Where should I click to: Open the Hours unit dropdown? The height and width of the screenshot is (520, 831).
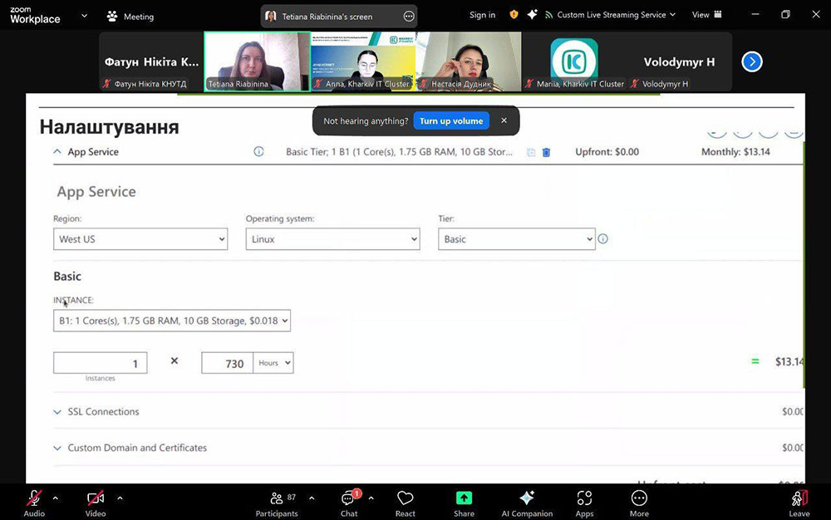(x=273, y=363)
